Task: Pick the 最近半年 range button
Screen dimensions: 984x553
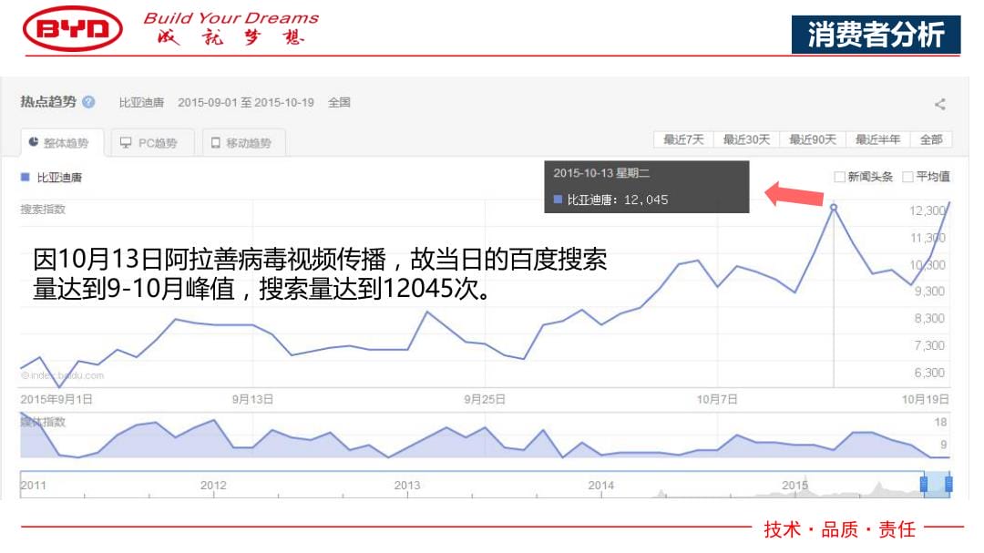Action: click(877, 139)
